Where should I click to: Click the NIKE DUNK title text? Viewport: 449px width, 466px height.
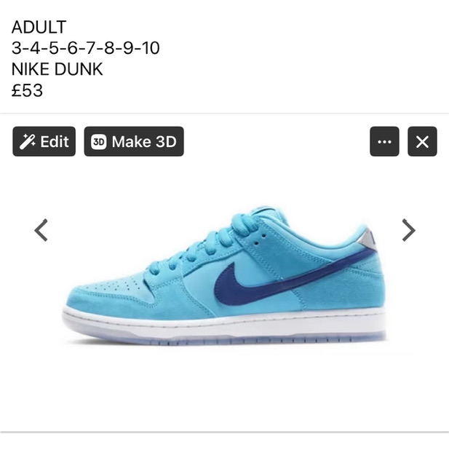click(57, 69)
